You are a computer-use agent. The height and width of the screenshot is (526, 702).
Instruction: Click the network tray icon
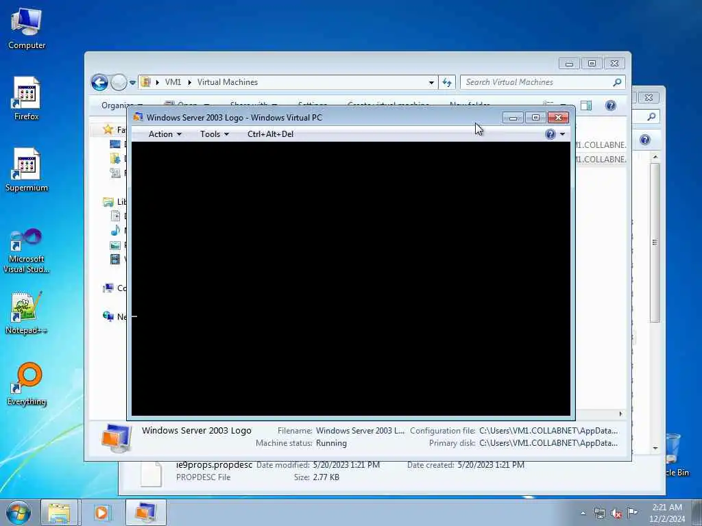point(599,513)
